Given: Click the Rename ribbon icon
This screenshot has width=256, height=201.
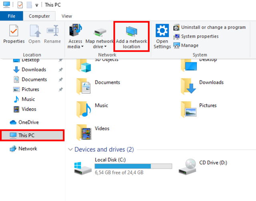Looking at the screenshot, I should pyautogui.click(x=52, y=30).
